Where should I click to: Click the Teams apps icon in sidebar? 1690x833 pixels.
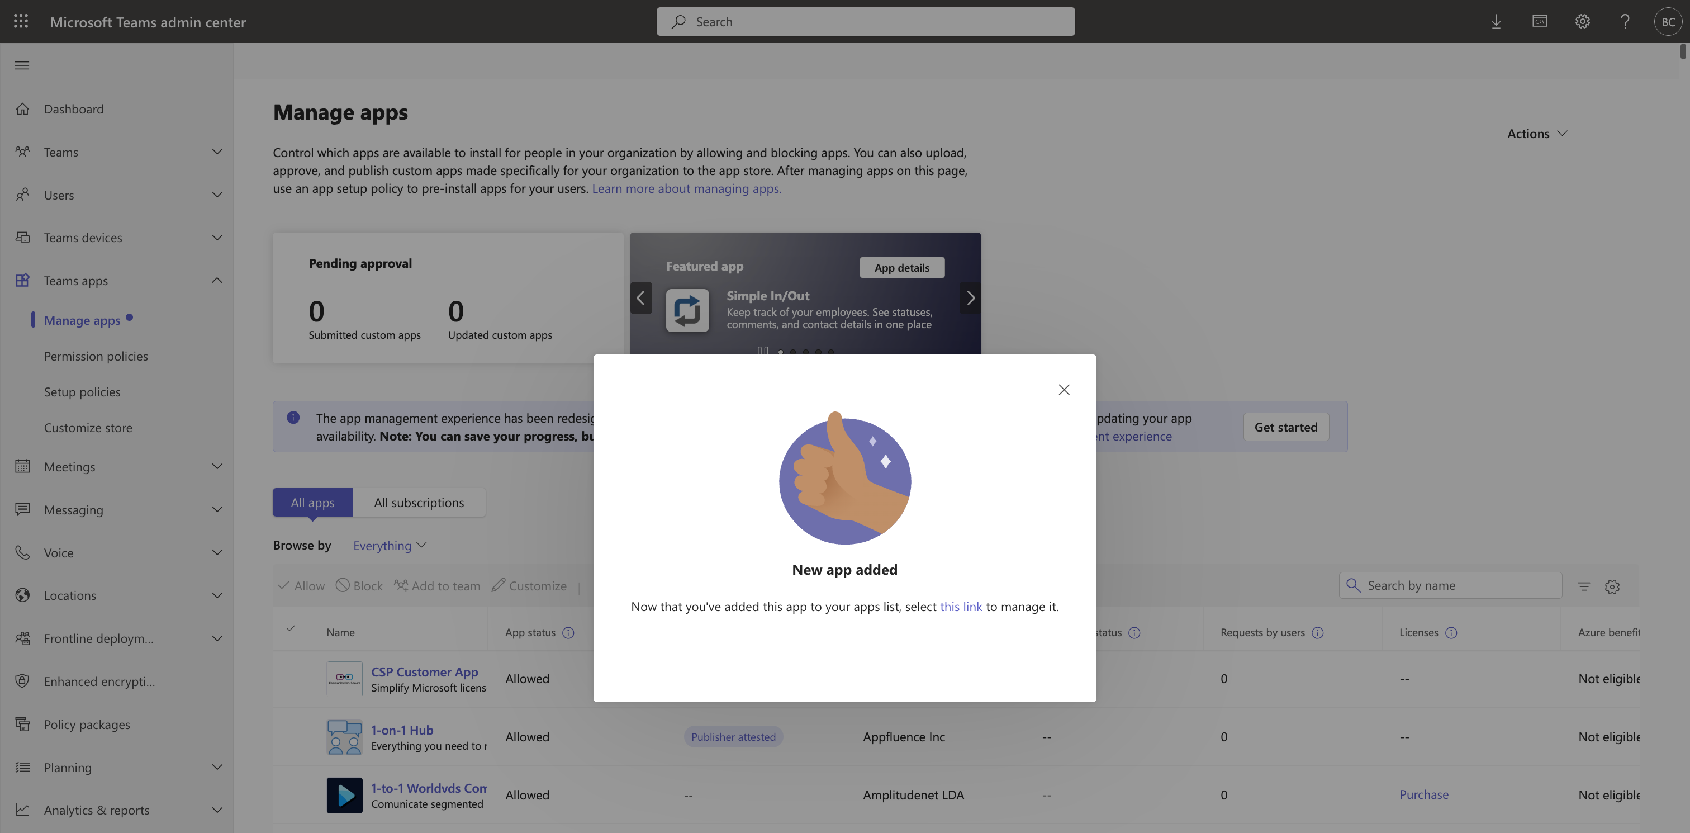[x=22, y=280]
